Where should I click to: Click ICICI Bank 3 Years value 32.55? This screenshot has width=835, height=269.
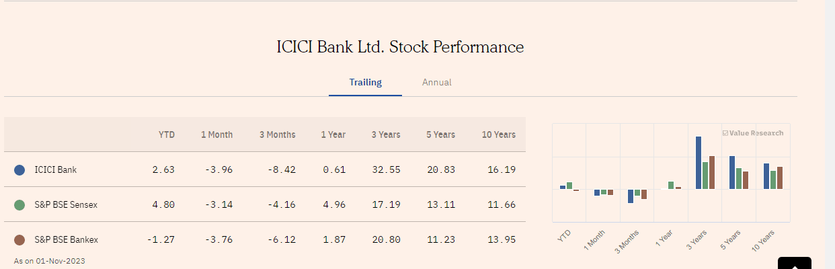click(386, 170)
